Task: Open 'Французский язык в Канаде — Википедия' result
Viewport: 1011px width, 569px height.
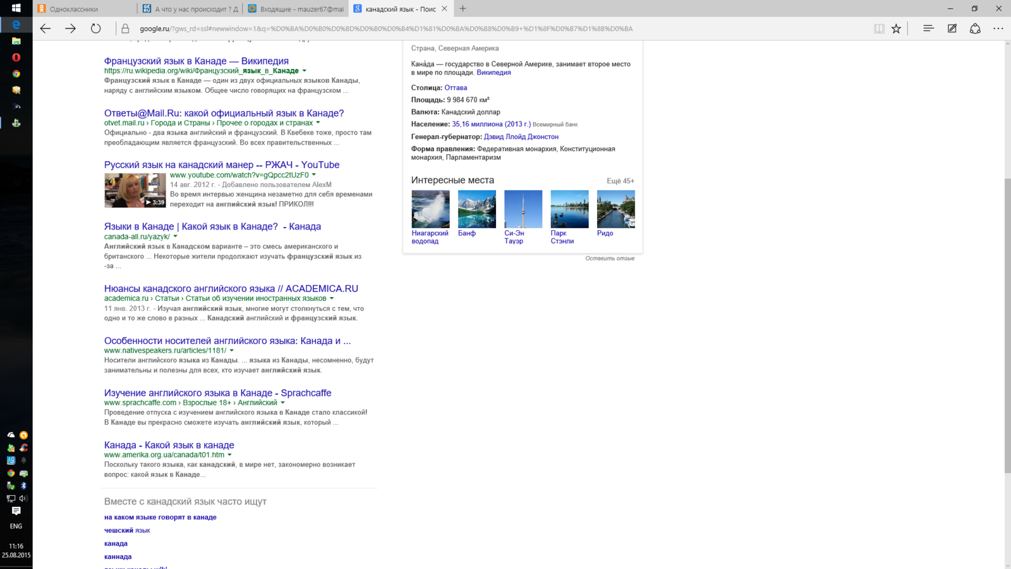Action: tap(196, 61)
